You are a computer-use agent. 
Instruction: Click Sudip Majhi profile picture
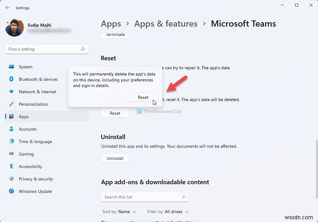coord(15,27)
